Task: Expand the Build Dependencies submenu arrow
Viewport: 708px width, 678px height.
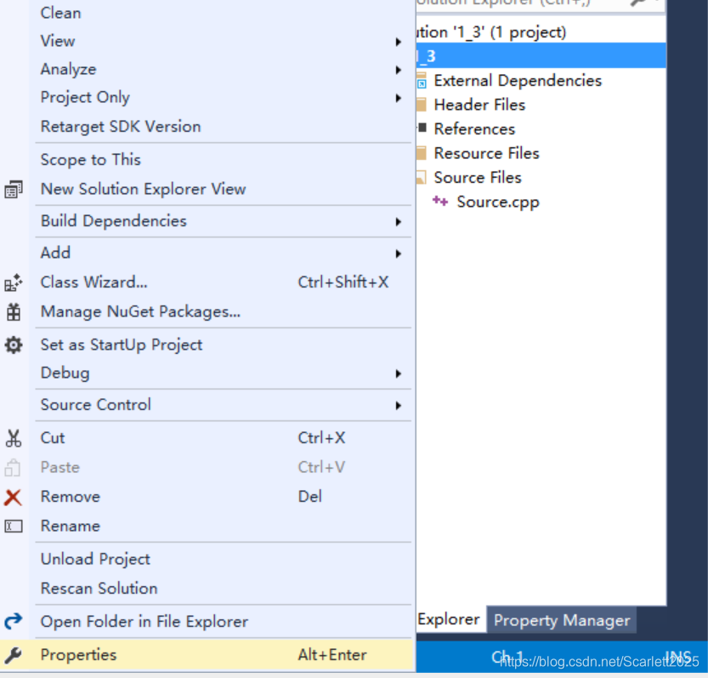Action: [398, 220]
